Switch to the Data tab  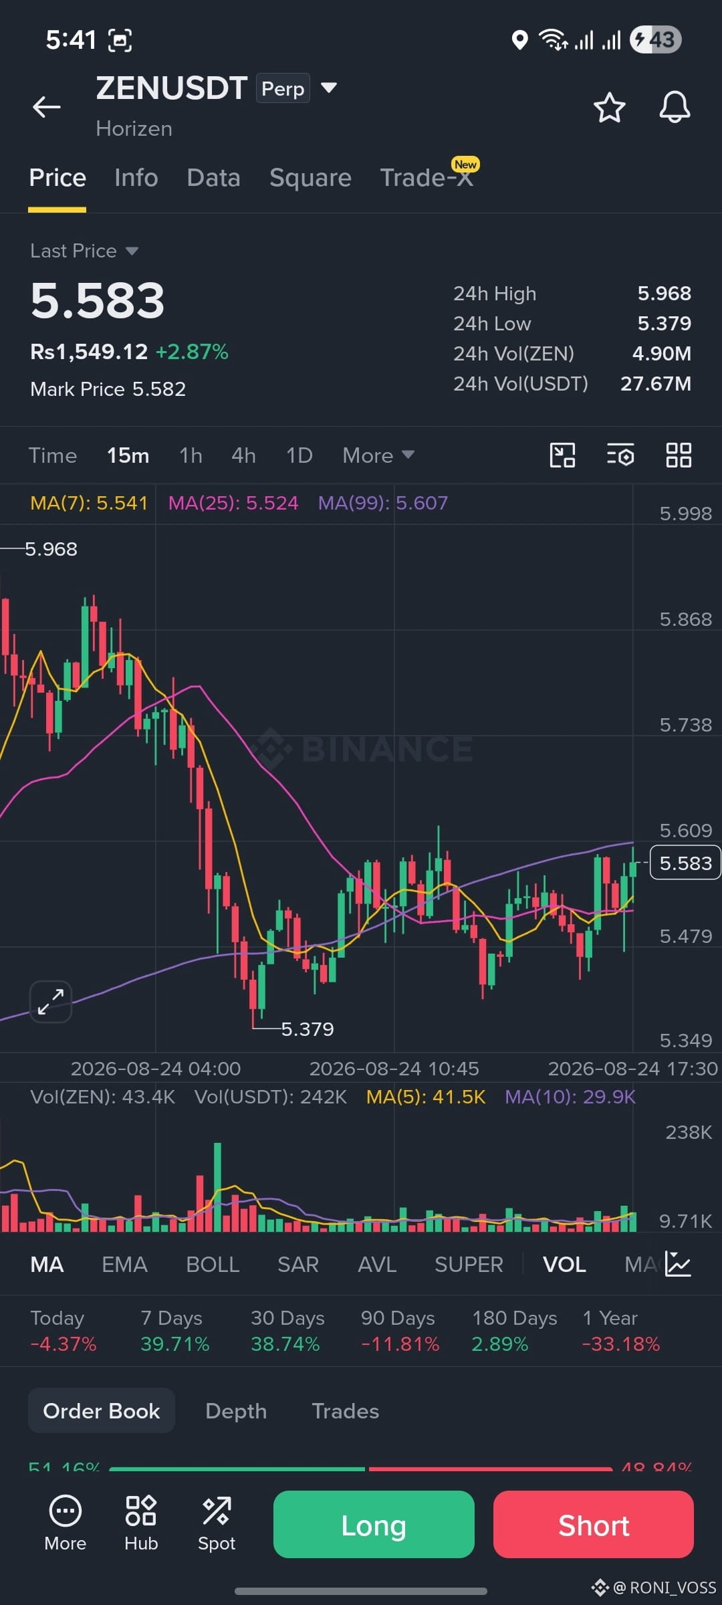[213, 178]
